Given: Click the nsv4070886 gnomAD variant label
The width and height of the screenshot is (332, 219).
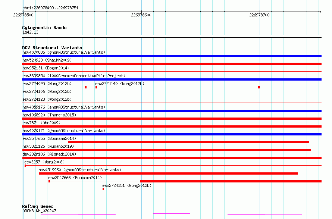Looking at the screenshot, I should point(64,52).
